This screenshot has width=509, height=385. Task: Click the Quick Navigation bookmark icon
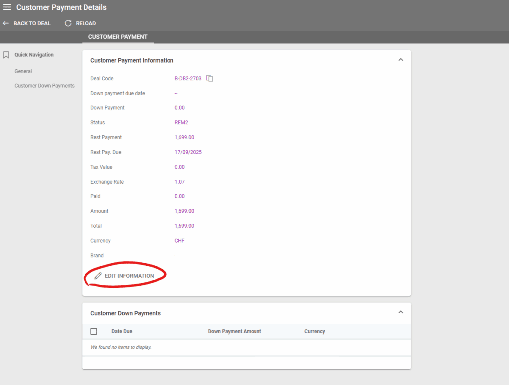pyautogui.click(x=6, y=55)
